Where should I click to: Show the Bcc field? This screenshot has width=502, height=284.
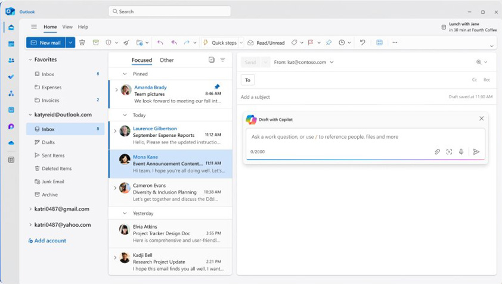(x=486, y=80)
